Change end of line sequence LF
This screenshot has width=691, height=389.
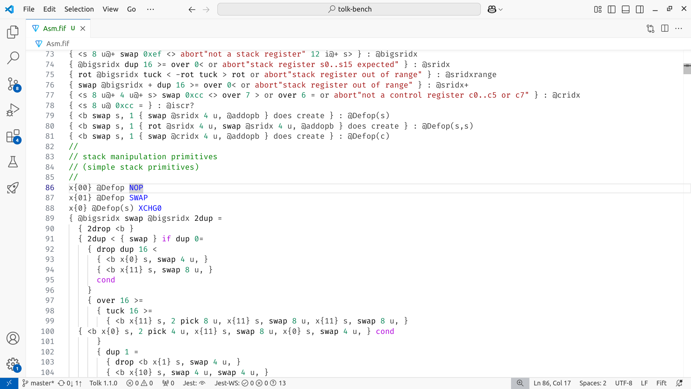point(644,383)
